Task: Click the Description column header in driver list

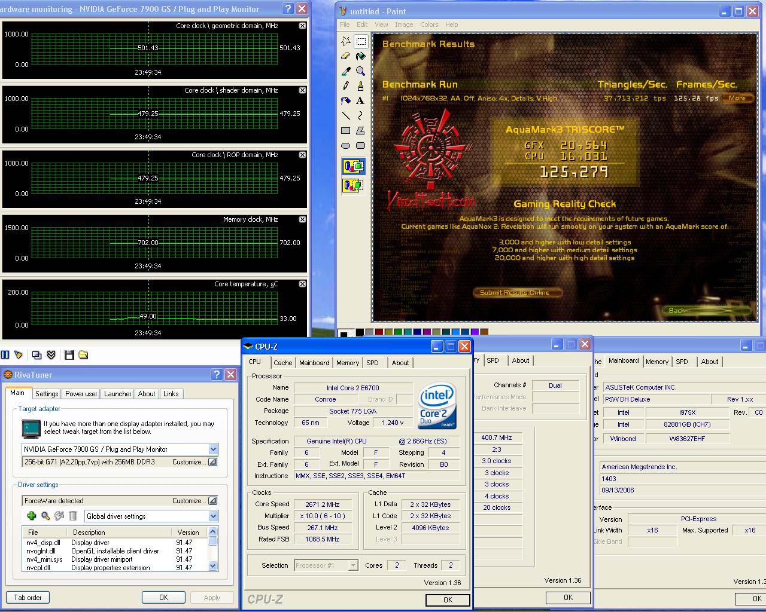Action: pos(119,533)
